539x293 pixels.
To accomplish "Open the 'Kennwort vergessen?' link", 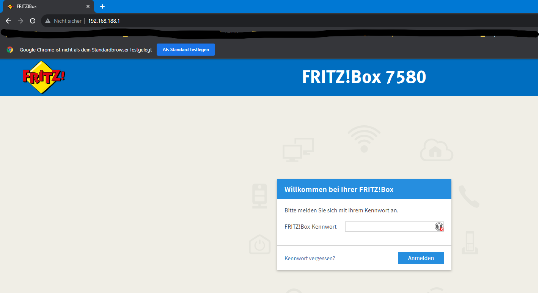I will tap(310, 258).
